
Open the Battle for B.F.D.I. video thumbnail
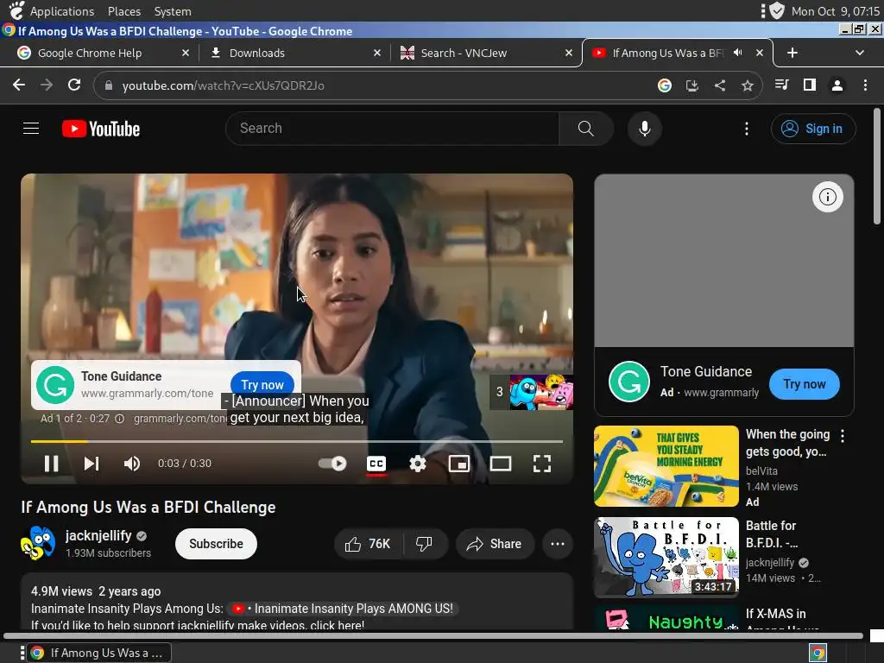(666, 557)
